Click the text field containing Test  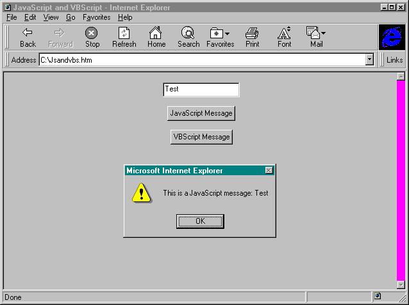tap(201, 90)
